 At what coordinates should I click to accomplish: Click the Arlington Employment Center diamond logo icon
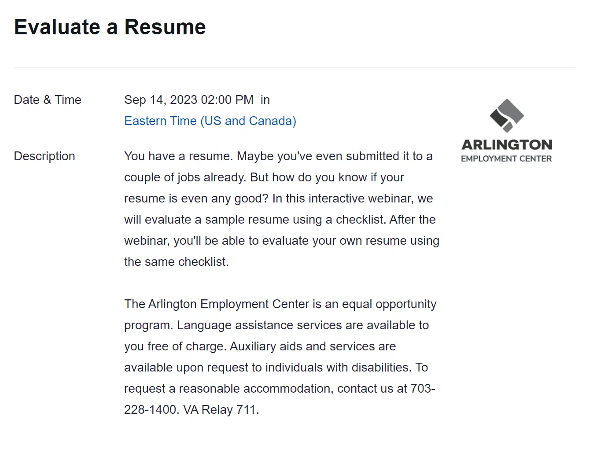(507, 115)
